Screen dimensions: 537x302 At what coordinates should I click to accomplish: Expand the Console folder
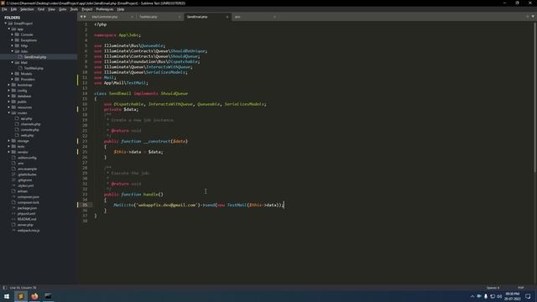coord(13,34)
